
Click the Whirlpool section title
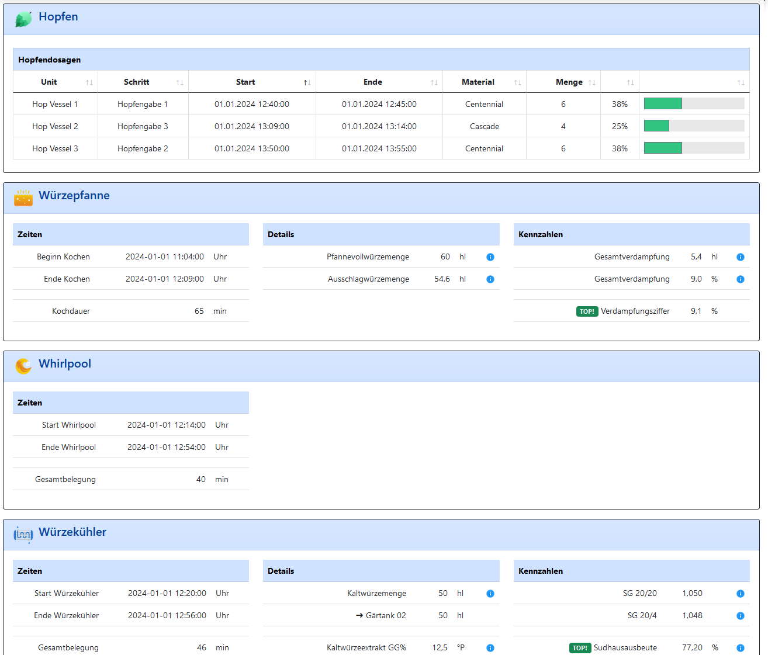click(65, 364)
